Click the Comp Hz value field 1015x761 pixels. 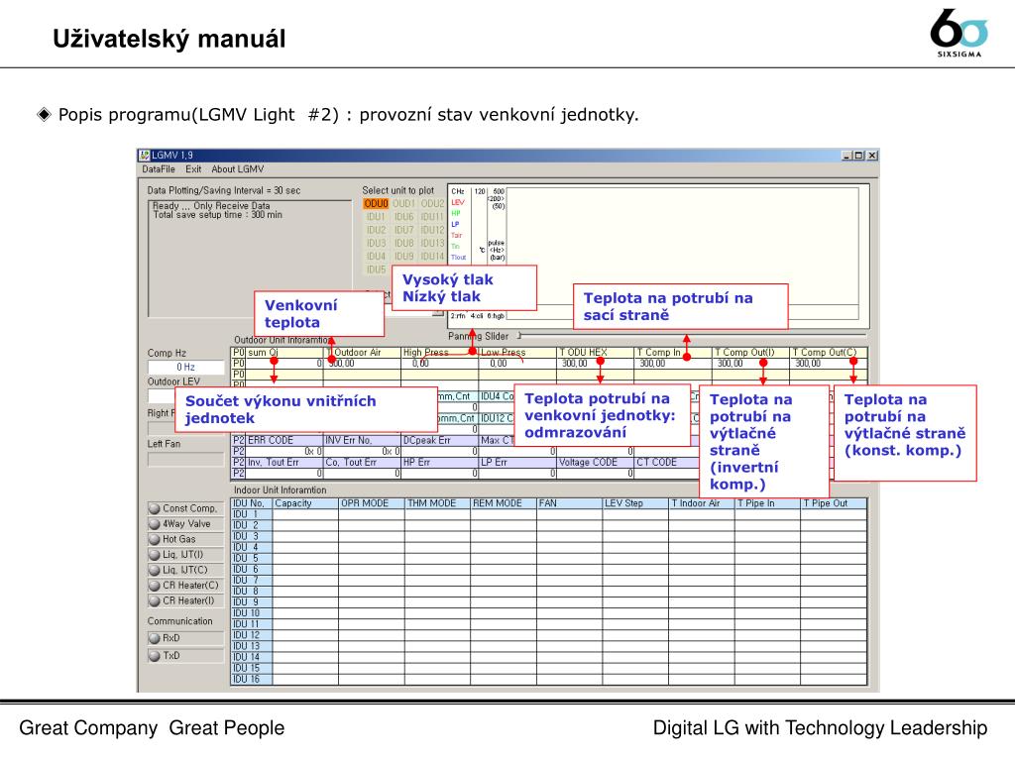[186, 367]
